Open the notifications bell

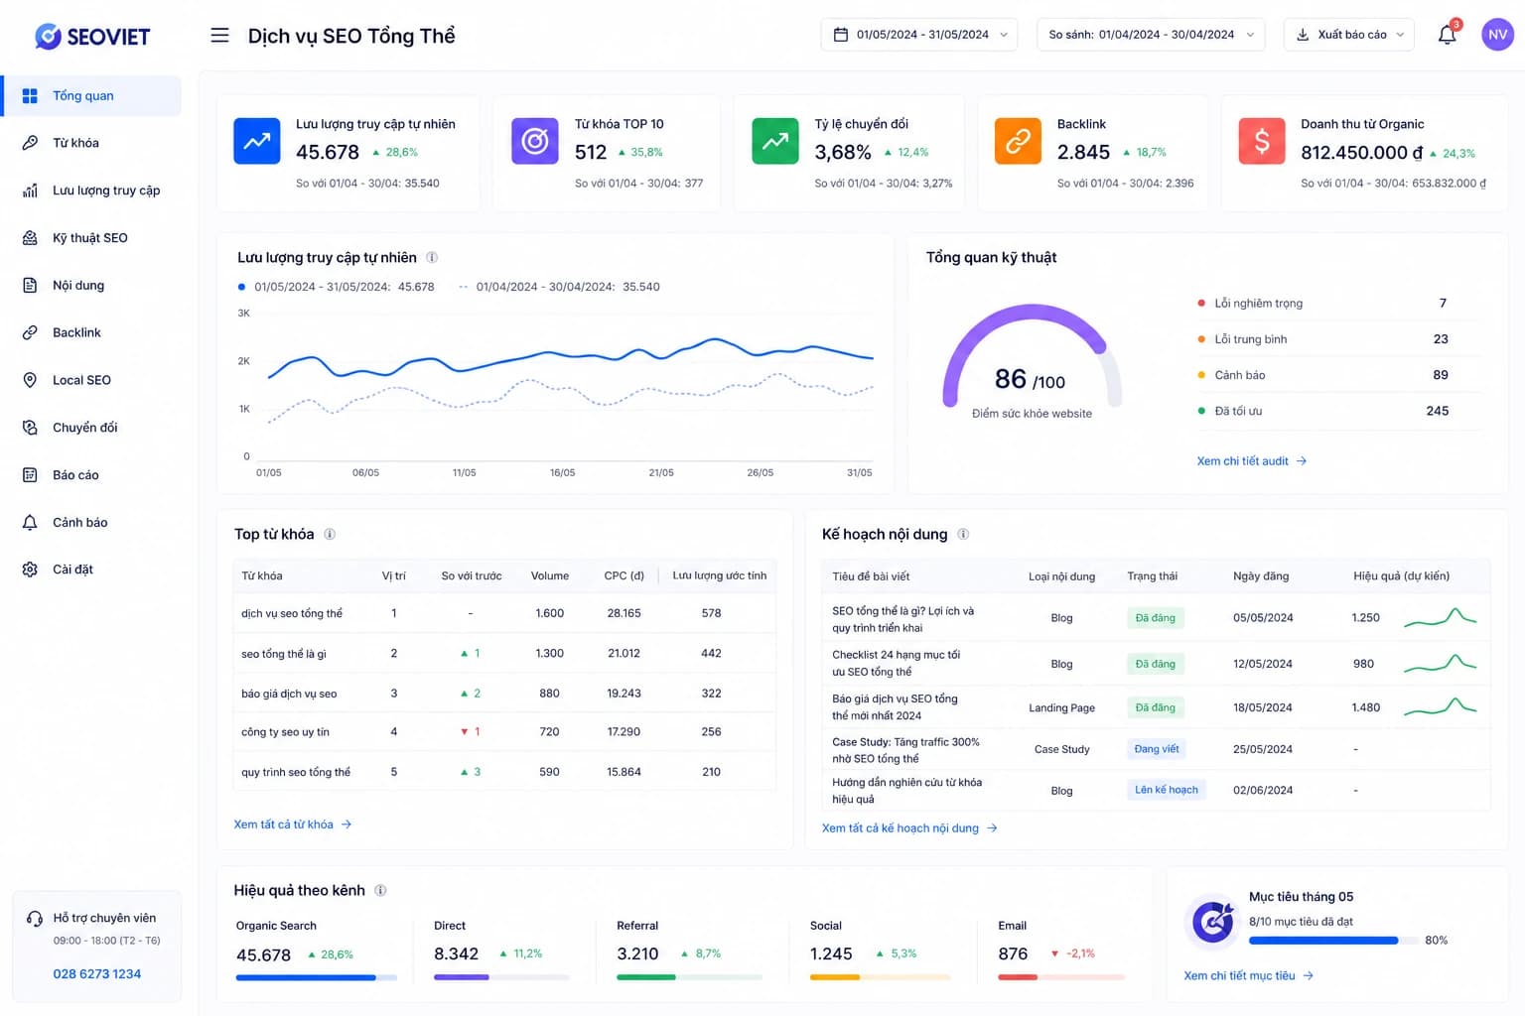(1447, 35)
